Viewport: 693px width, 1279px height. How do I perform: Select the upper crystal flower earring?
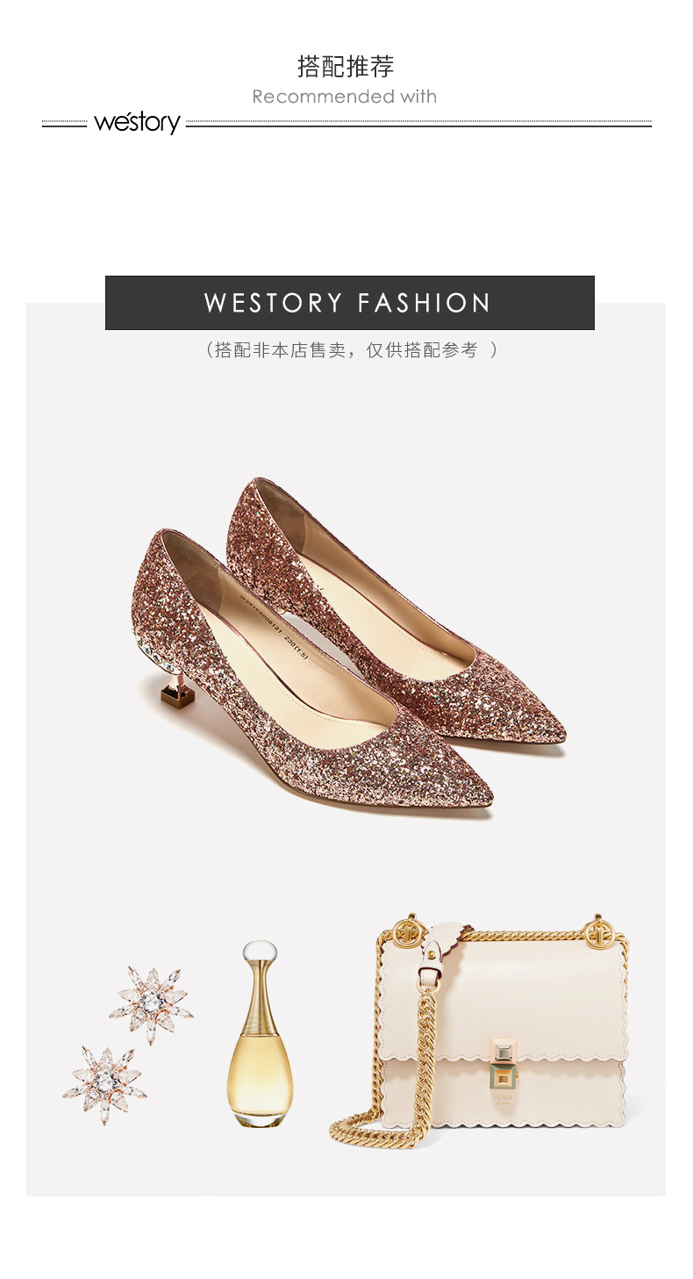(152, 1004)
